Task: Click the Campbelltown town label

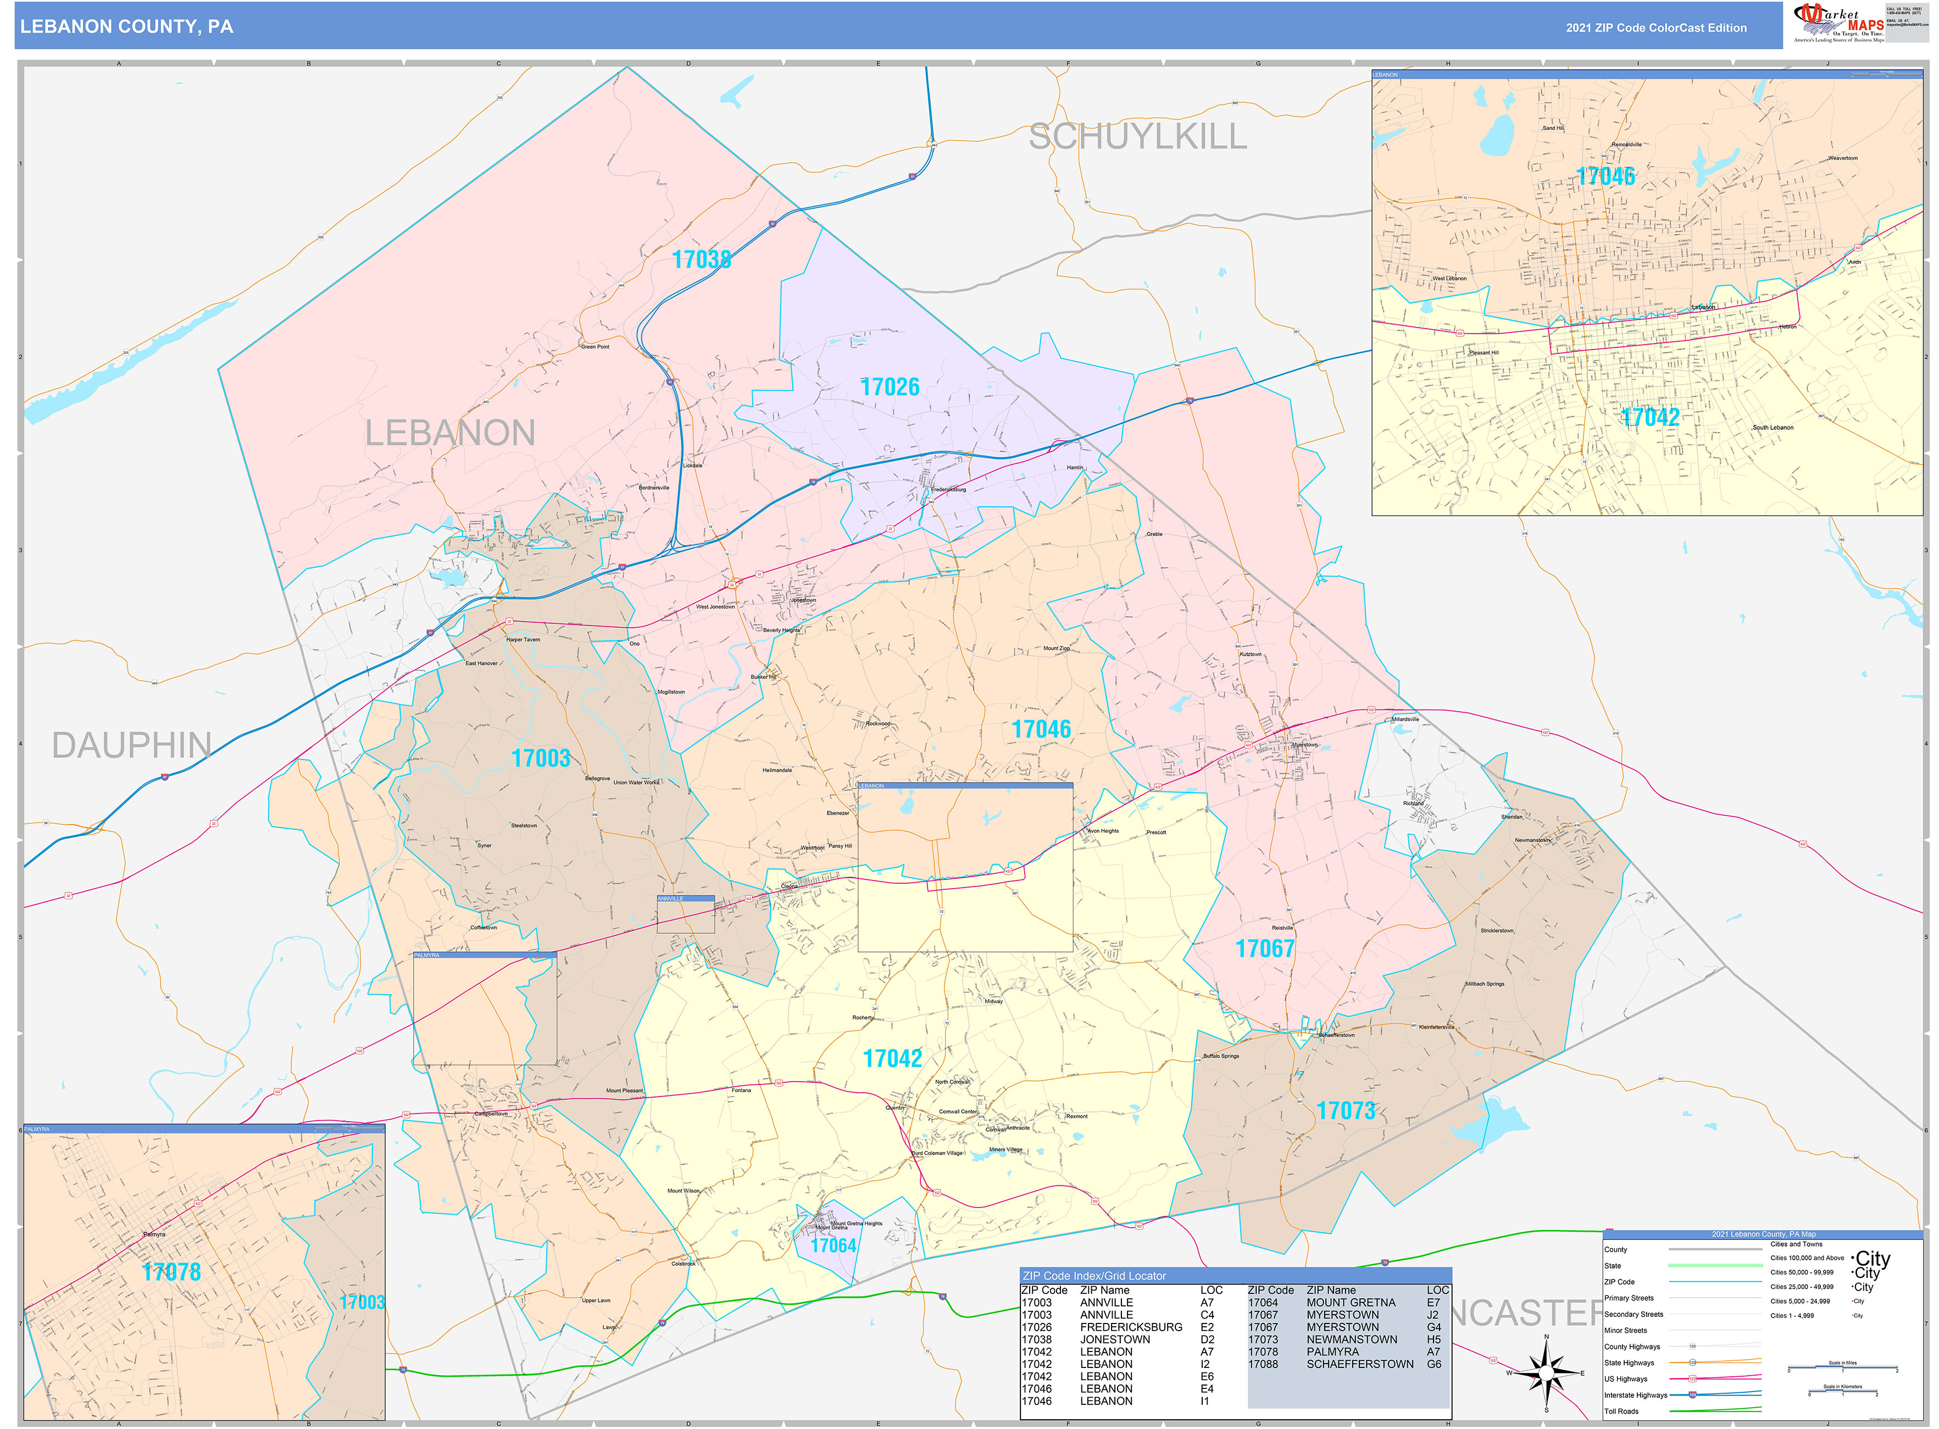Action: [491, 1114]
